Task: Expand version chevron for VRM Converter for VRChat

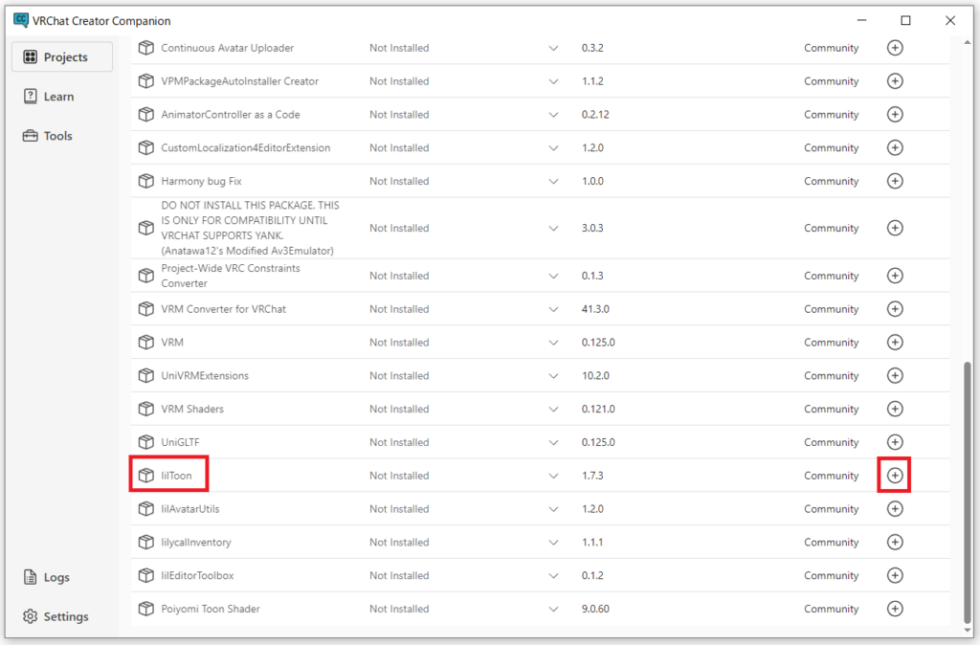Action: 553,309
